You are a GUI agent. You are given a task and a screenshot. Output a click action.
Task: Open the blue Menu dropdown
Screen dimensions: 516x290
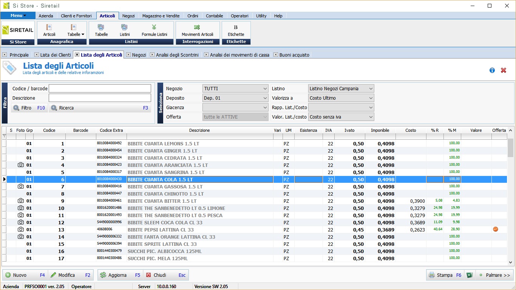tap(18, 15)
